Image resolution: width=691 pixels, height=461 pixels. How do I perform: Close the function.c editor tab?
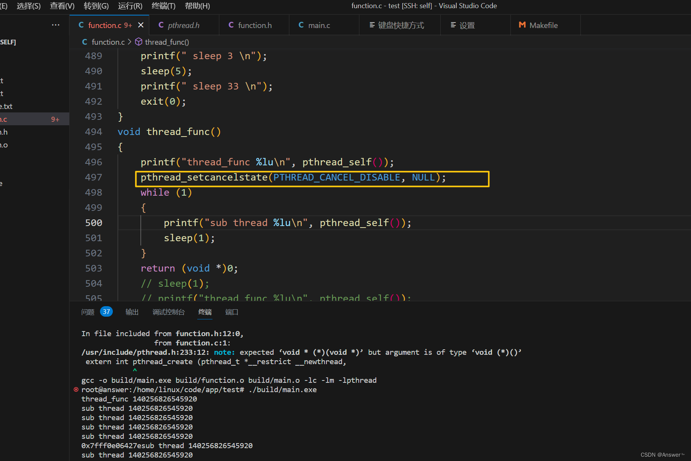point(141,25)
